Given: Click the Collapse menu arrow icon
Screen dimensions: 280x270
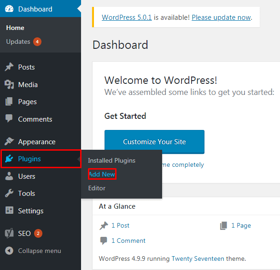Looking at the screenshot, I should (9, 251).
